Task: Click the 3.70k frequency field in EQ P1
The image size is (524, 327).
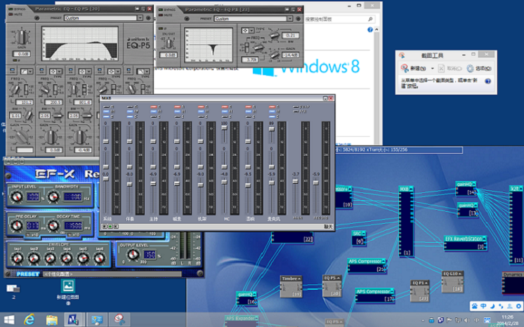Action: pos(249,60)
